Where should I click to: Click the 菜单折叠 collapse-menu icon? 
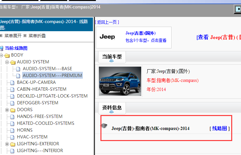coord(25,36)
